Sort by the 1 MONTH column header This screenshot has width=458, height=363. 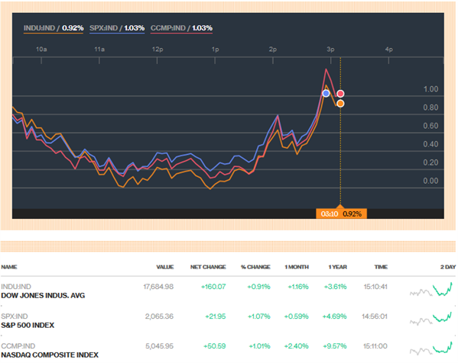pyautogui.click(x=297, y=267)
